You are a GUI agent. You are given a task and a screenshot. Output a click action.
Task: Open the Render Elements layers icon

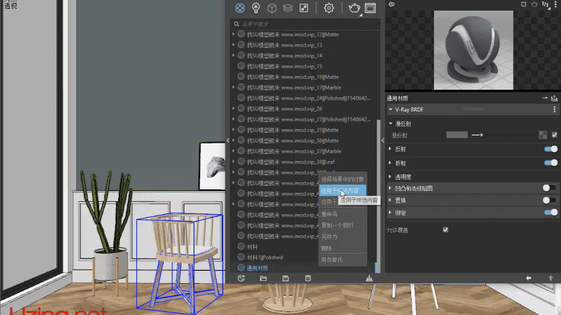click(x=288, y=8)
